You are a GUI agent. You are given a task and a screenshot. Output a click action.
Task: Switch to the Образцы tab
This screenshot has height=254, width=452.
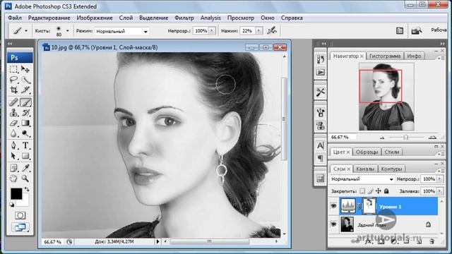(367, 152)
